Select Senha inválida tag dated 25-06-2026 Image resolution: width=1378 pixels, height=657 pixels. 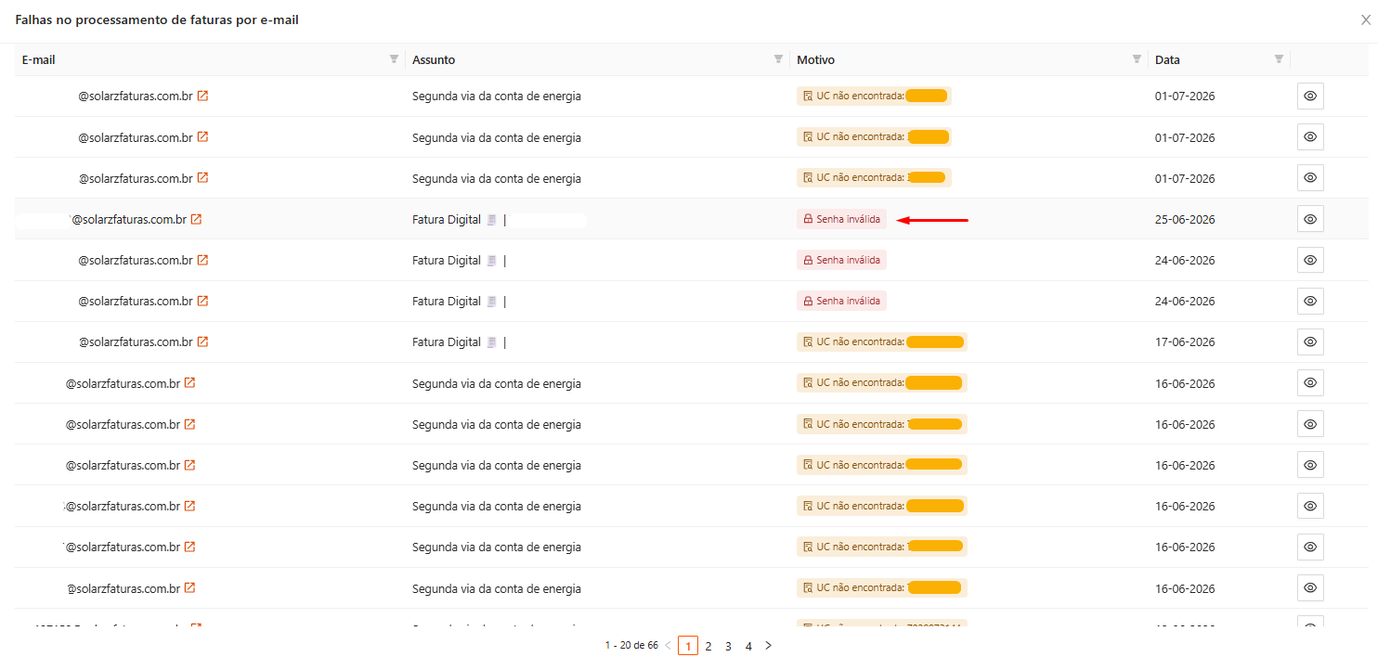click(841, 219)
